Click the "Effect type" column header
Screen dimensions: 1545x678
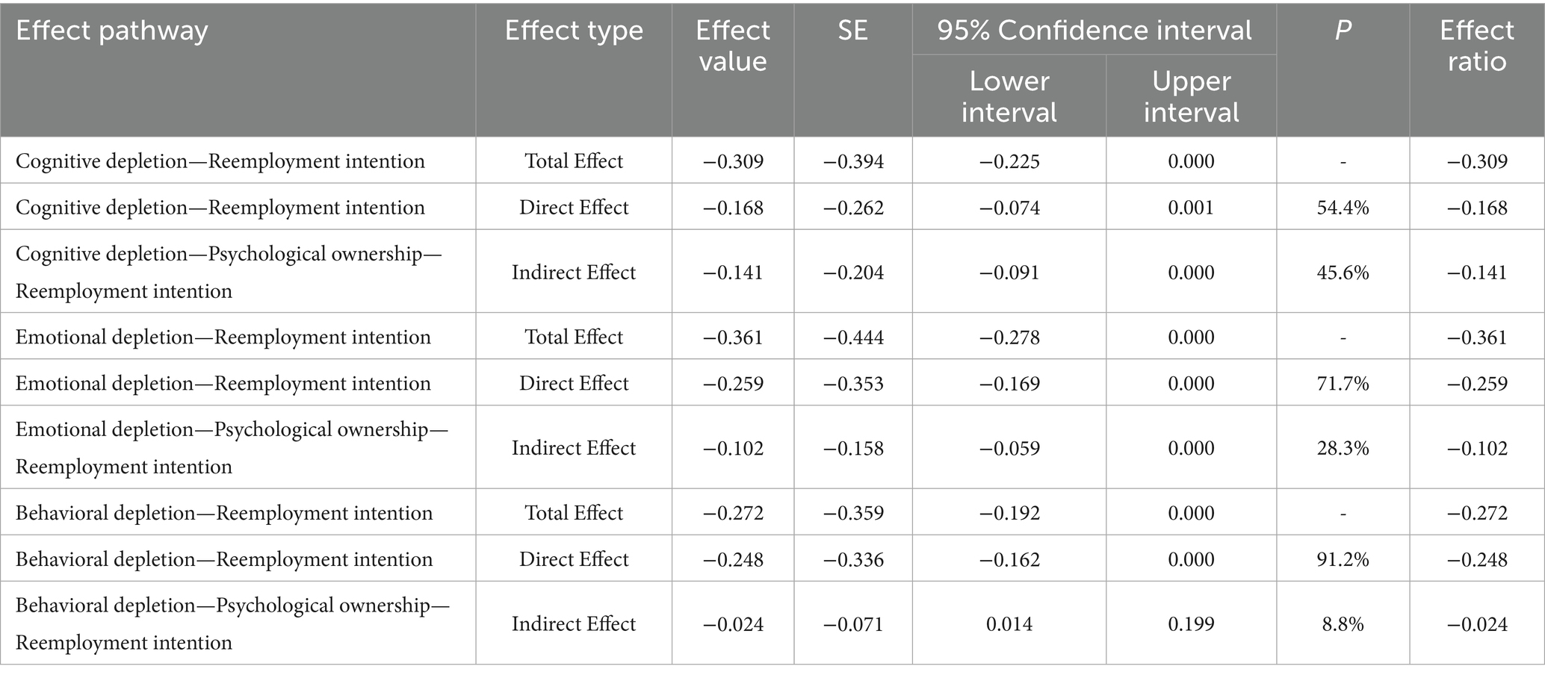574,31
